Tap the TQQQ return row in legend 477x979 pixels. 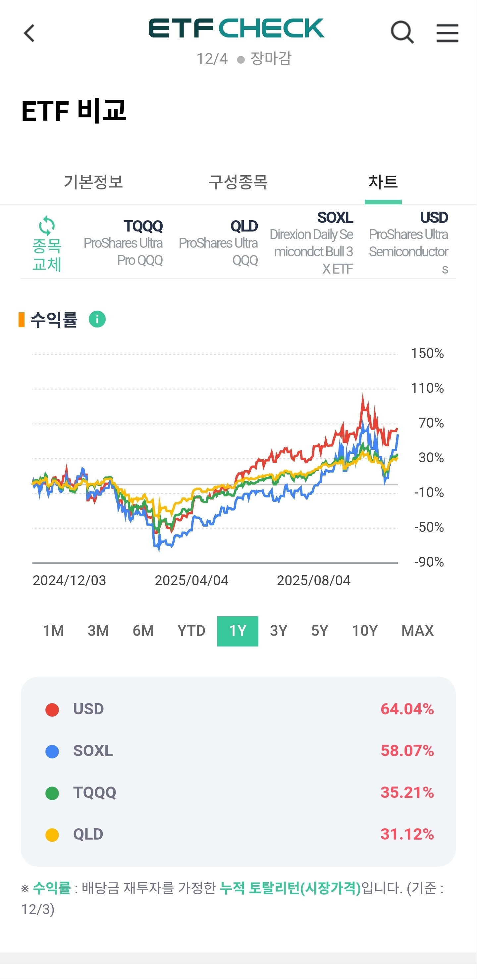tap(238, 793)
